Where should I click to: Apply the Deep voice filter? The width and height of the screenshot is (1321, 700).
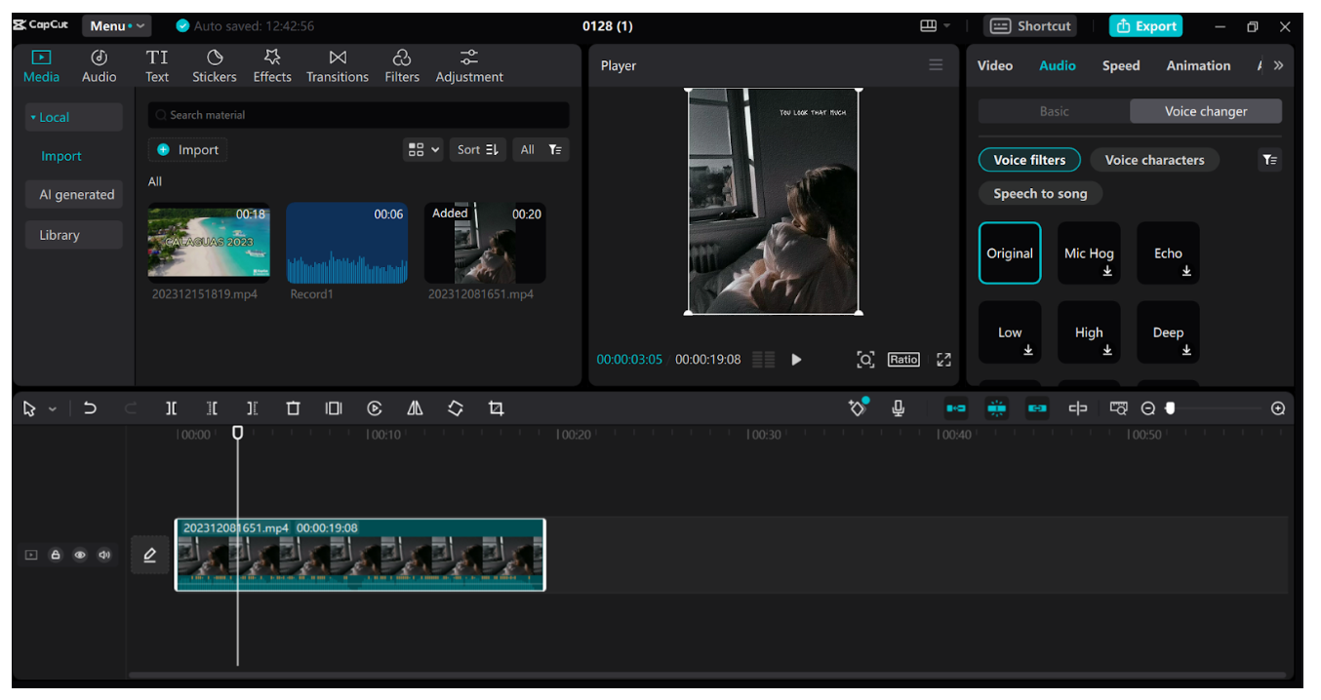tap(1168, 332)
